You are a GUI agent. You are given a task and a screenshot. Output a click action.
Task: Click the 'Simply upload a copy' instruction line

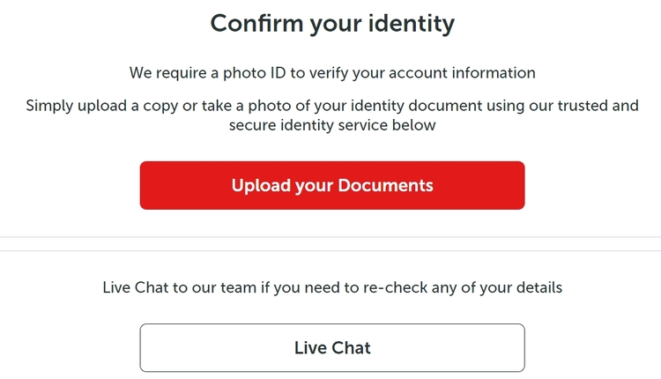332,106
